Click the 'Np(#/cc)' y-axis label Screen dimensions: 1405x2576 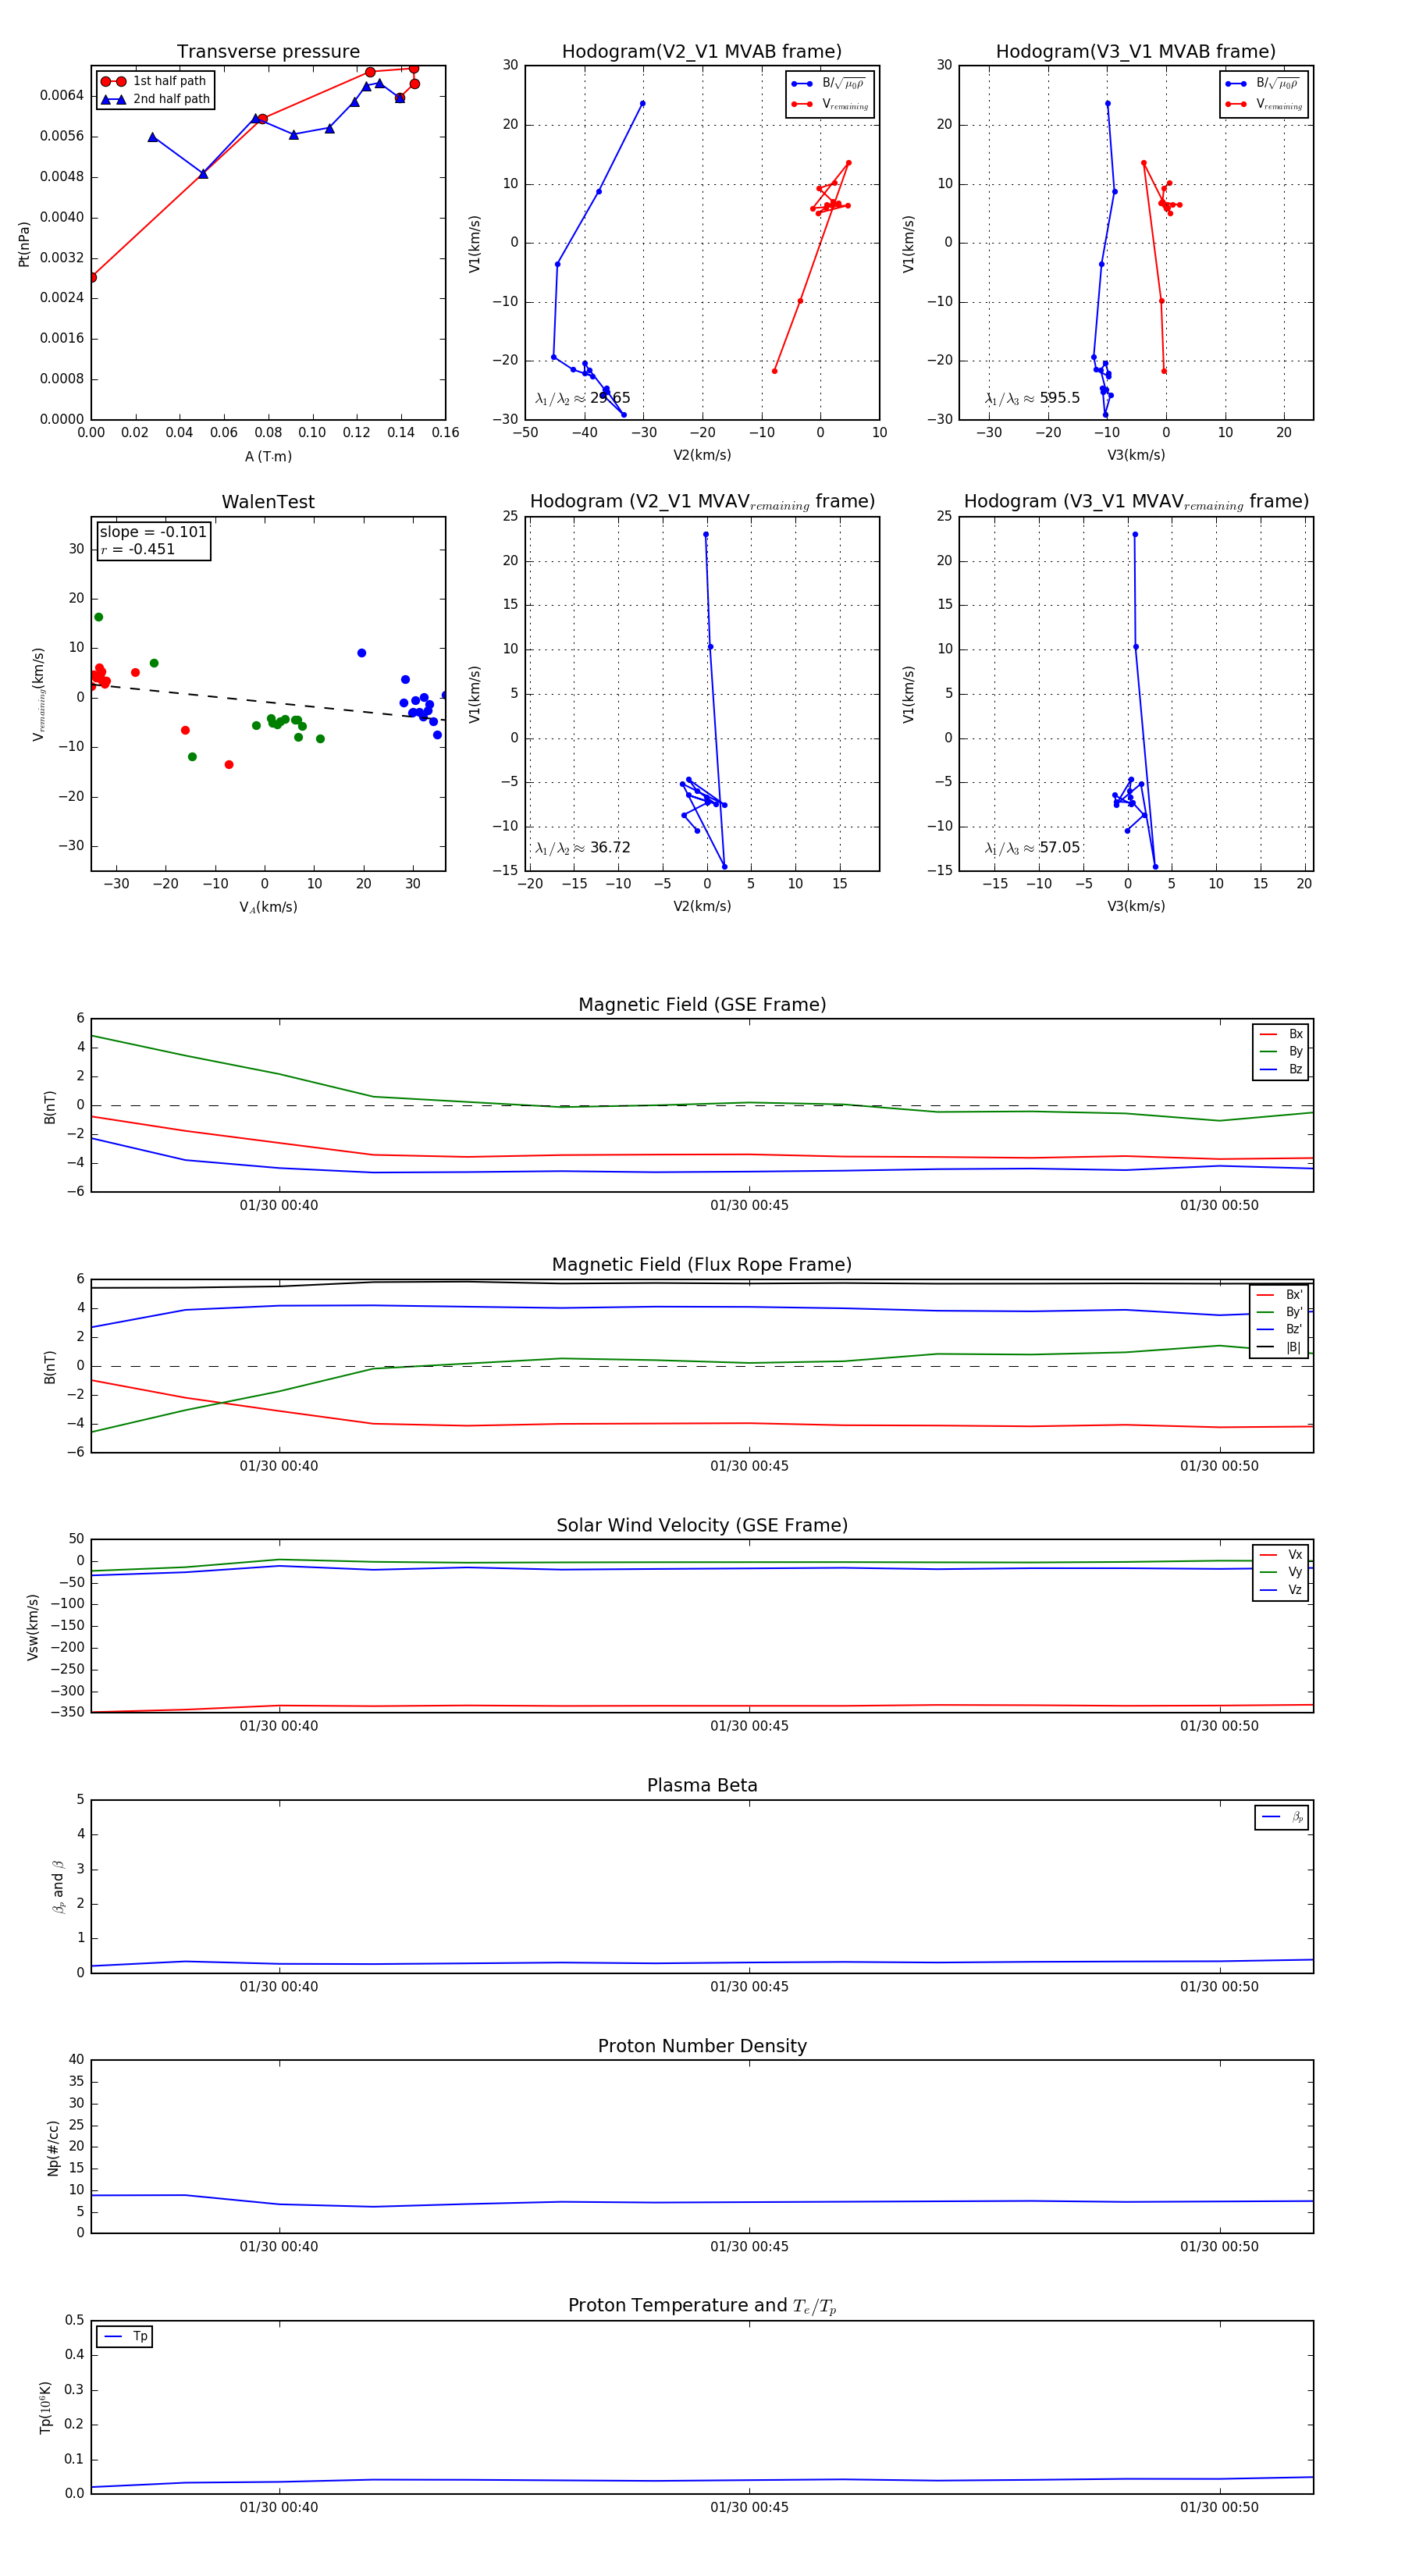pos(53,2148)
